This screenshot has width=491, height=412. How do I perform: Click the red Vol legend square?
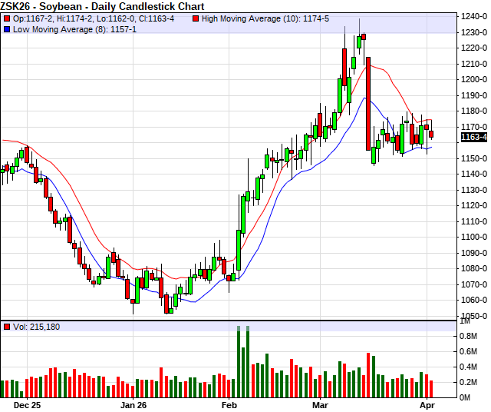point(7,327)
